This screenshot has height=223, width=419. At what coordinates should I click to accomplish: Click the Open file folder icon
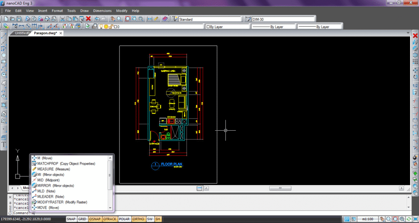pos(12,19)
